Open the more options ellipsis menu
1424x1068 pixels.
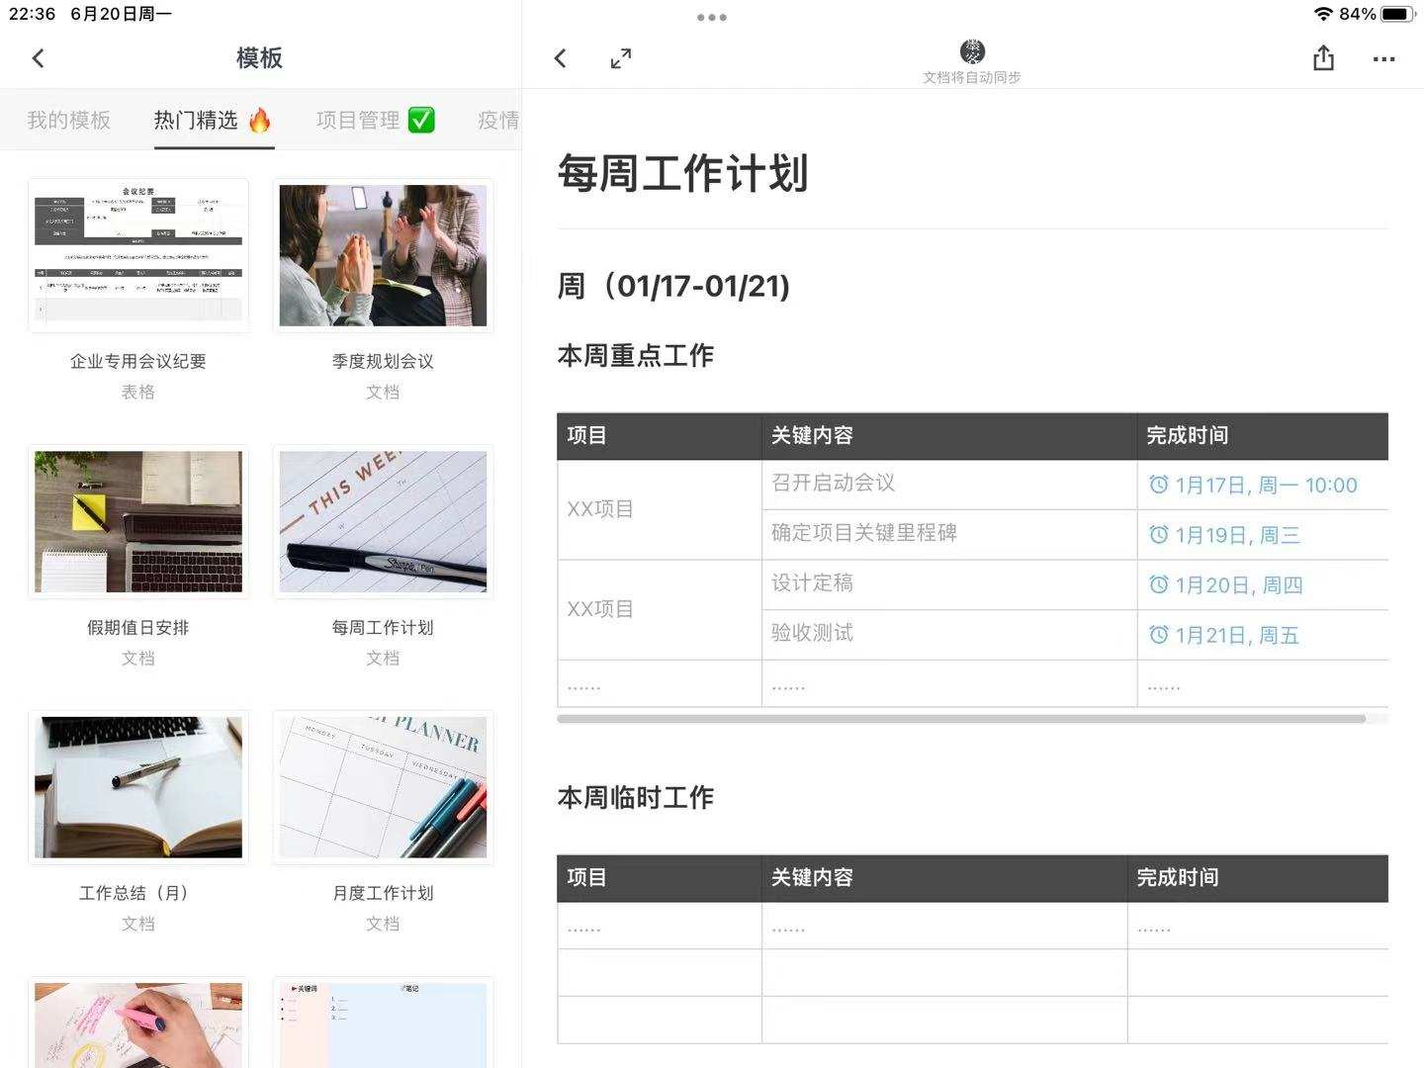[x=1383, y=58]
